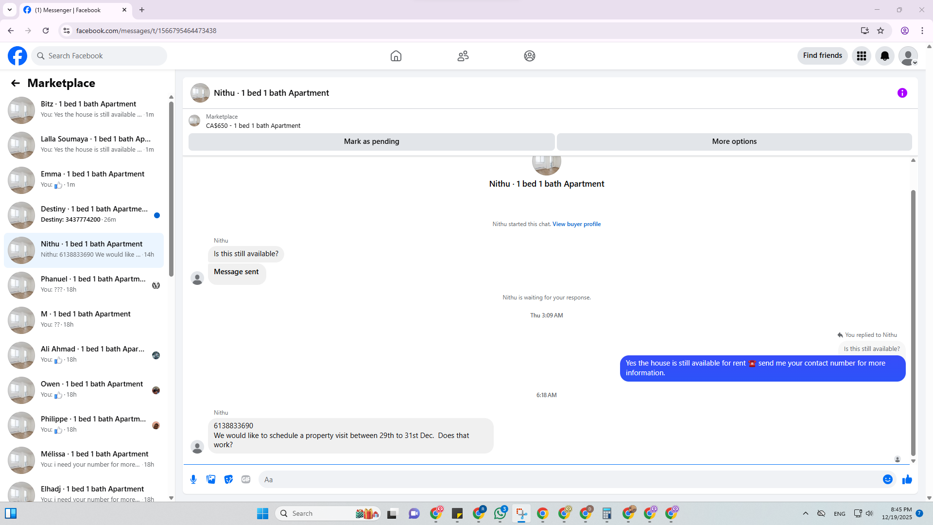Viewport: 933px width, 525px height.
Task: Open the GIF picker
Action: (x=246, y=479)
